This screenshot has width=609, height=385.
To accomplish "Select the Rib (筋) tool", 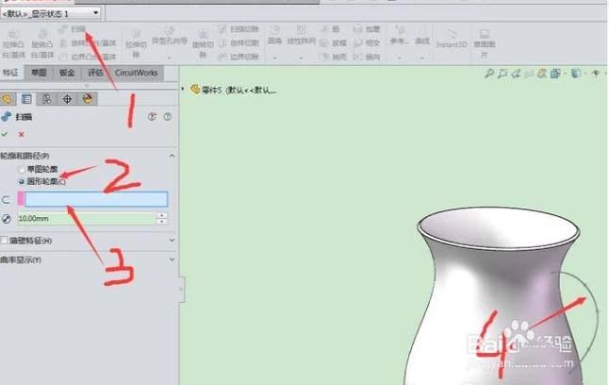I will coord(329,29).
